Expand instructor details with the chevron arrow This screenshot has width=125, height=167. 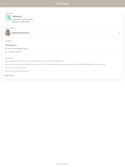tap(119, 33)
